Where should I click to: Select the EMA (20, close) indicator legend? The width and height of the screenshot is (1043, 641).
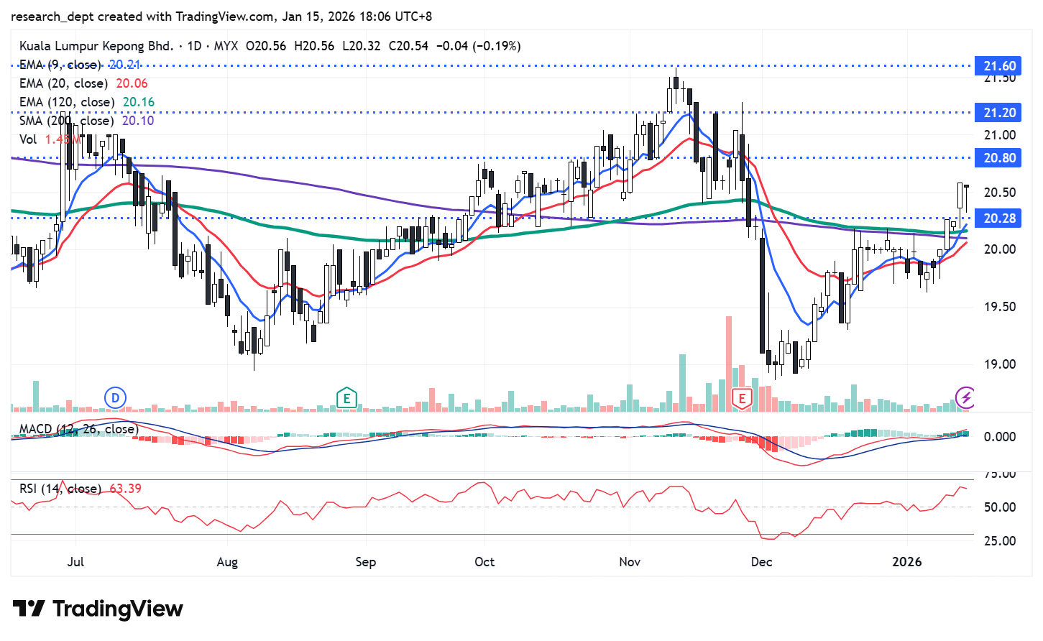point(63,83)
